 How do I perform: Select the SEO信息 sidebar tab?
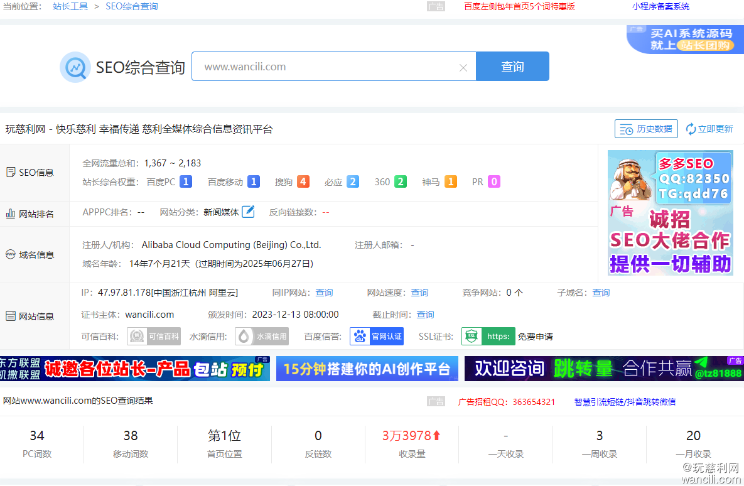click(35, 172)
